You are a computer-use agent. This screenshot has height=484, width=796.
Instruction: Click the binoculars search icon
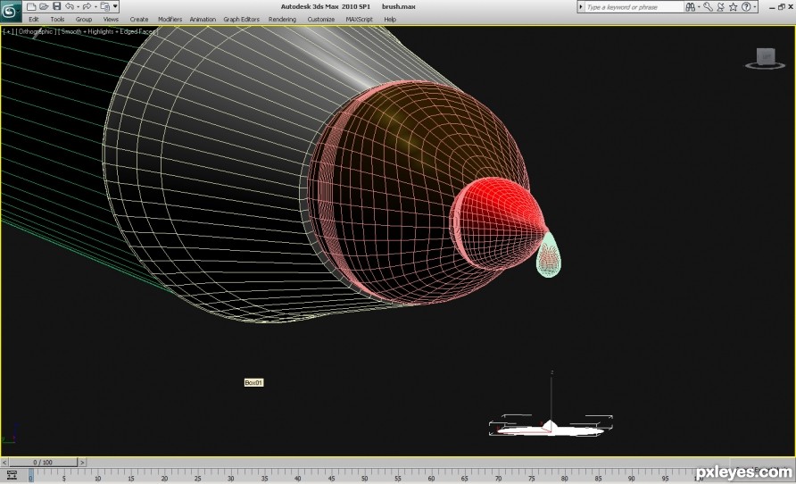click(x=690, y=7)
